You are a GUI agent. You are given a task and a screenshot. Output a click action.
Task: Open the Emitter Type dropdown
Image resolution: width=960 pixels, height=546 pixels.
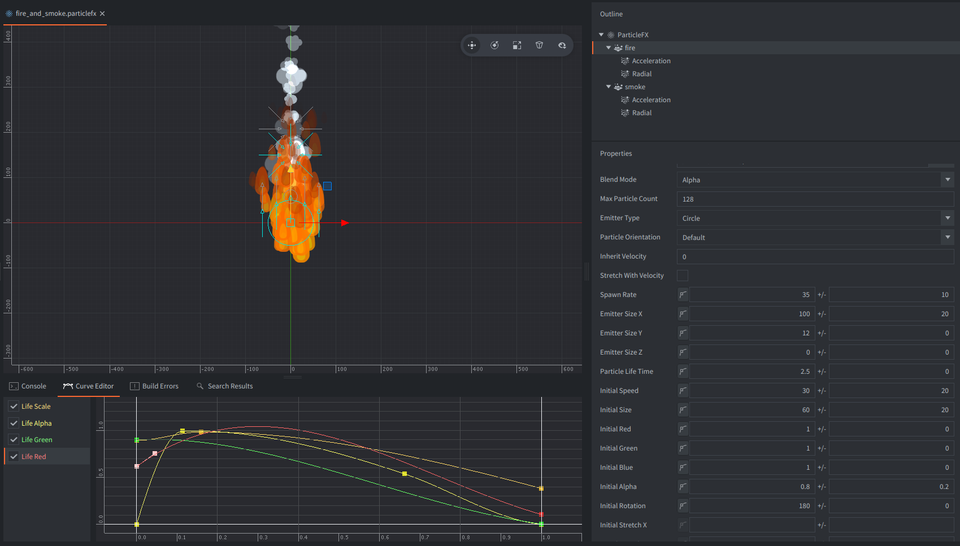[x=815, y=219]
